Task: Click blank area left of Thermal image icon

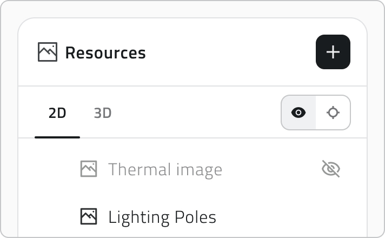Action: pyautogui.click(x=49, y=169)
